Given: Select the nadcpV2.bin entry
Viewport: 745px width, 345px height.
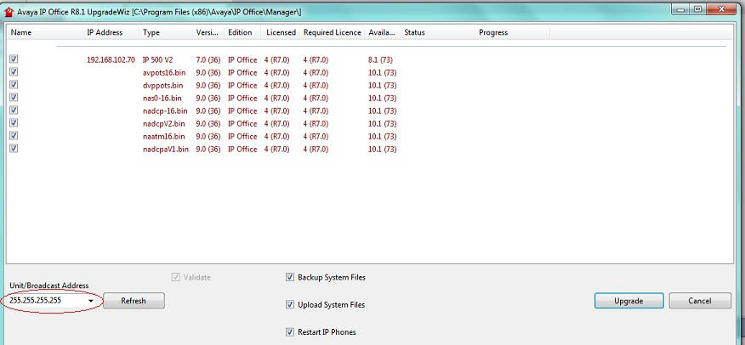Looking at the screenshot, I should (x=164, y=124).
